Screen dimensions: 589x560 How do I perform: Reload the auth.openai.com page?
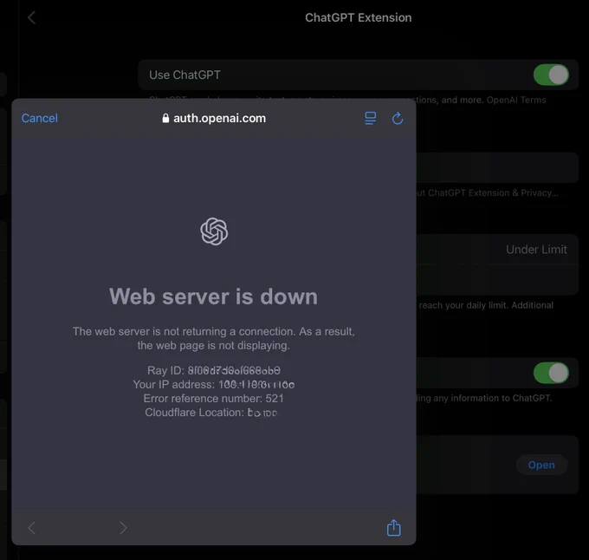click(x=398, y=119)
